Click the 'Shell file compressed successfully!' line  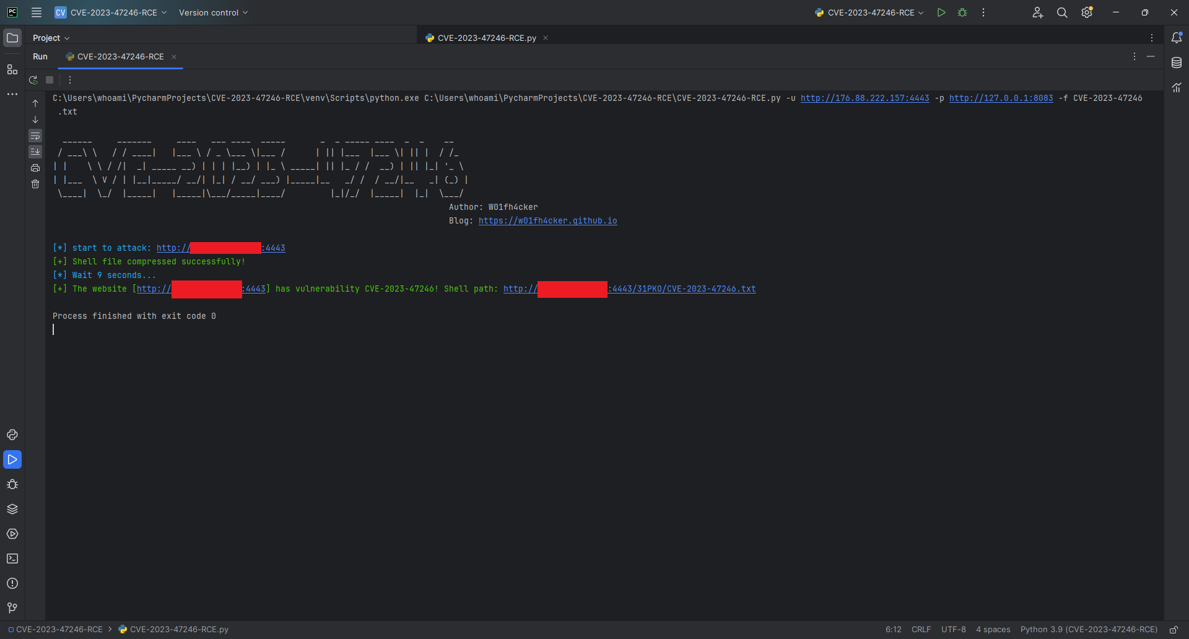point(149,261)
